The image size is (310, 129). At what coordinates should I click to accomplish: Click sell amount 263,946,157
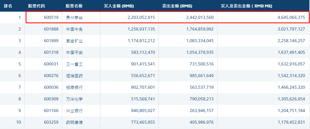[202, 110]
